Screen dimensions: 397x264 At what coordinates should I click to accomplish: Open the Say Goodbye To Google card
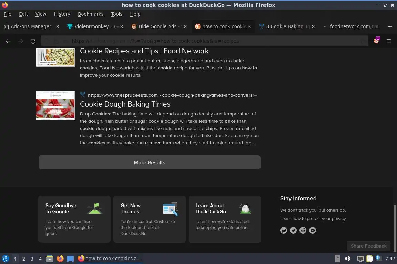74,219
